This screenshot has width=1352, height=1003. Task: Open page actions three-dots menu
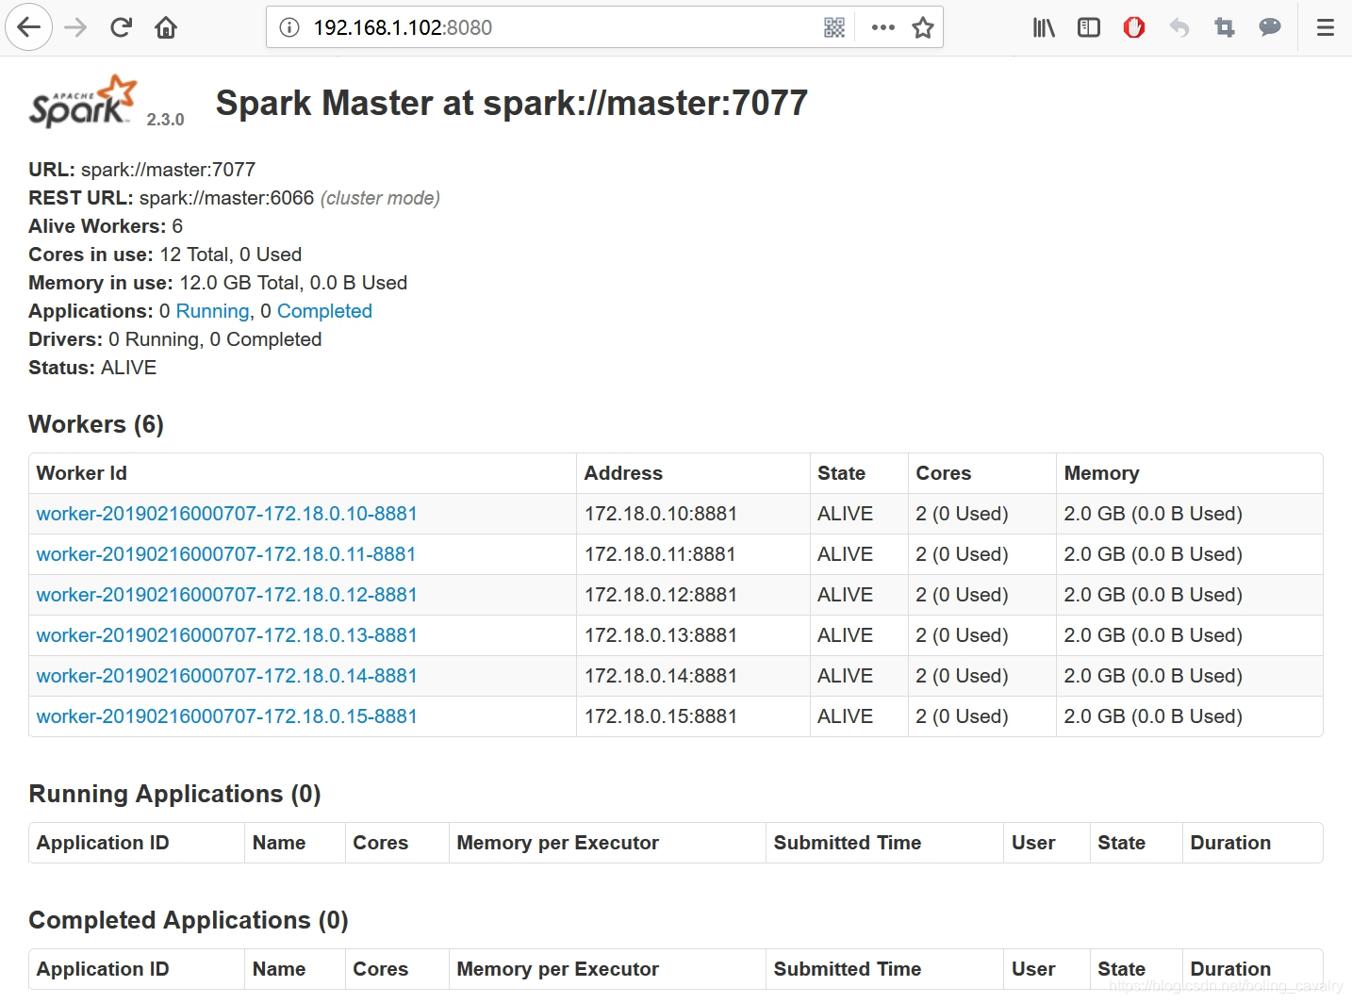[883, 27]
